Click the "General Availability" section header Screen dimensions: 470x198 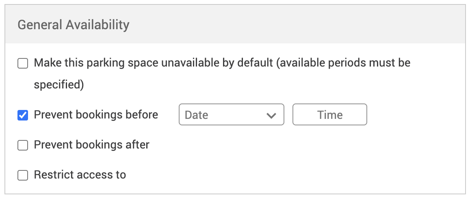tap(74, 25)
